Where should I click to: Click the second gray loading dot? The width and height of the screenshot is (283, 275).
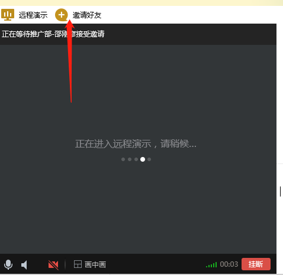130,159
